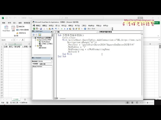The height and width of the screenshot is (120, 161).
Task: Toggle Design Mode icon in VBA toolbar
Action: tap(70, 29)
